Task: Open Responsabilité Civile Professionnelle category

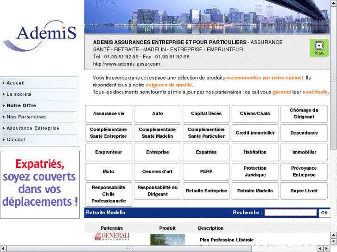Action: click(108, 194)
